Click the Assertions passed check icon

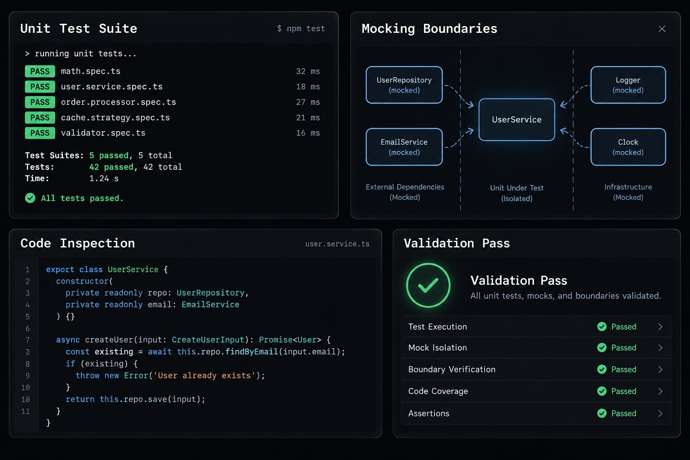[602, 413]
